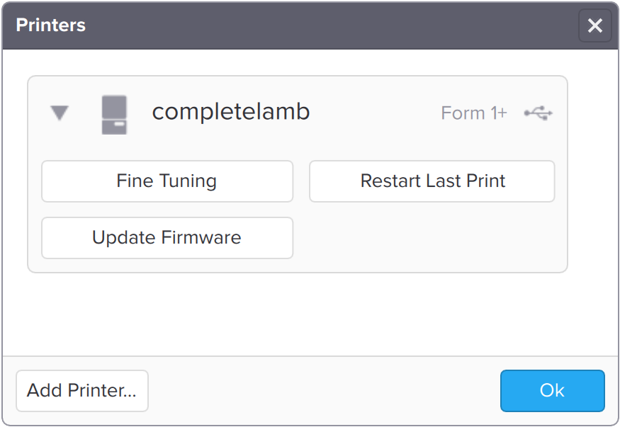Select the completelamb printer name
620x427 pixels.
tap(231, 111)
